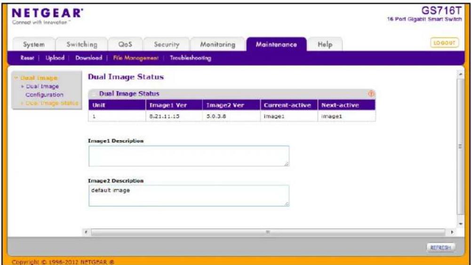Open the Reset submenu

pyautogui.click(x=27, y=58)
